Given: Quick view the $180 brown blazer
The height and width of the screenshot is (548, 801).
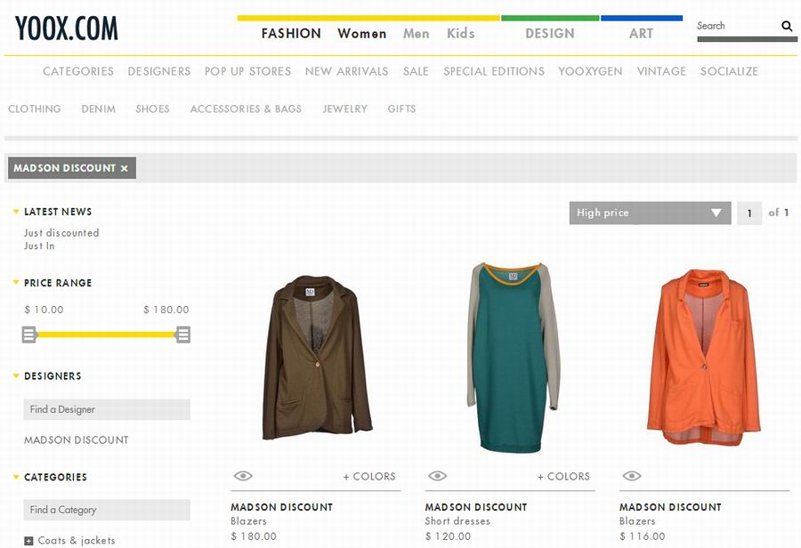Looking at the screenshot, I should (x=243, y=476).
